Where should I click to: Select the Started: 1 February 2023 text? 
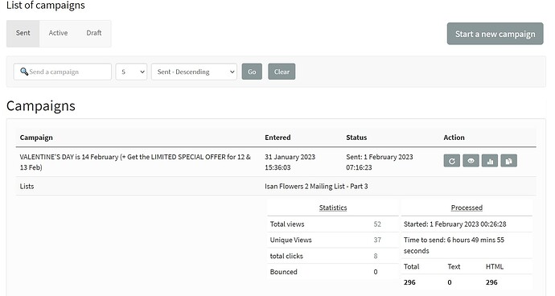tap(454, 224)
